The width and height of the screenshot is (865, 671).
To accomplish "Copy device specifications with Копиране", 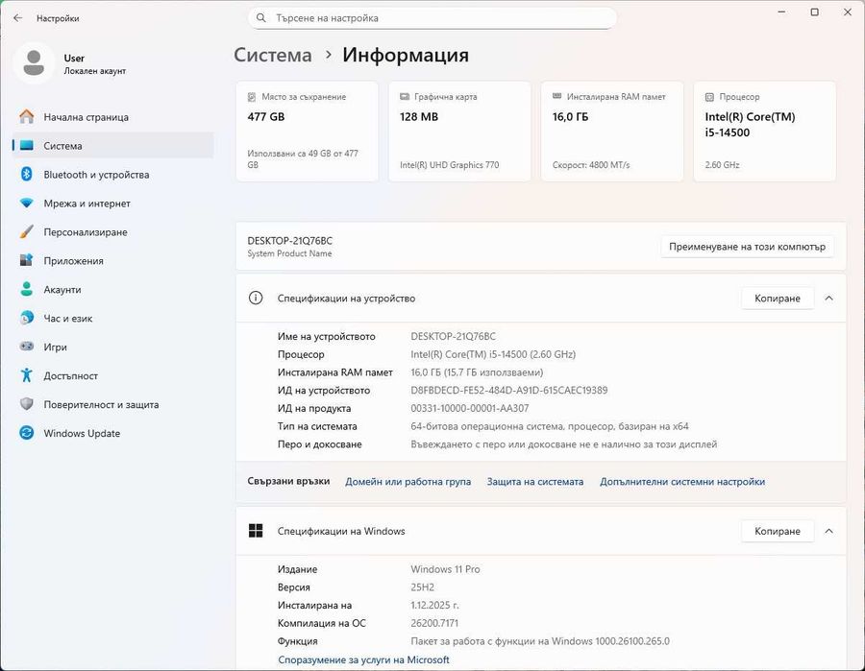I will 777,299.
